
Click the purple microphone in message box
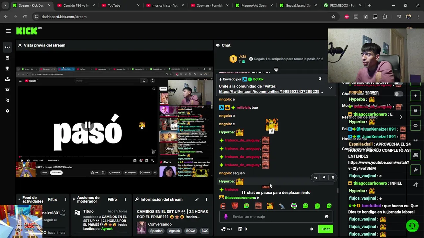point(226,217)
